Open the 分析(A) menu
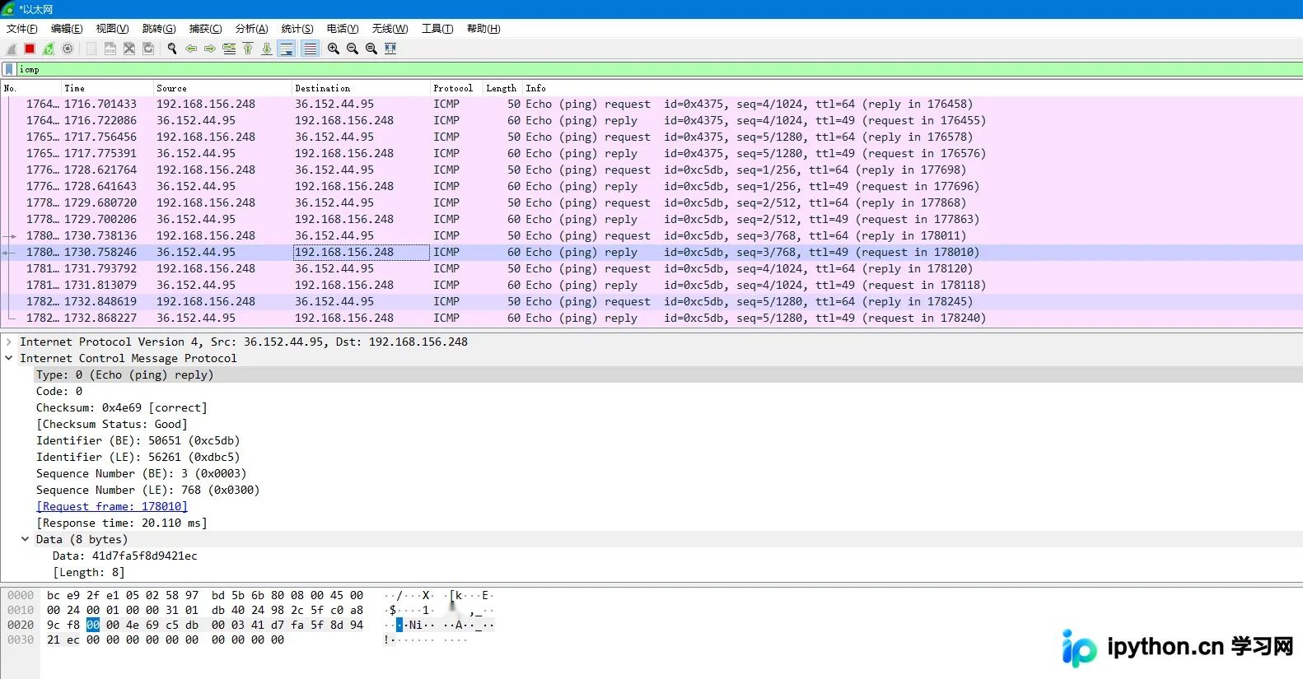The height and width of the screenshot is (679, 1303). pos(252,29)
